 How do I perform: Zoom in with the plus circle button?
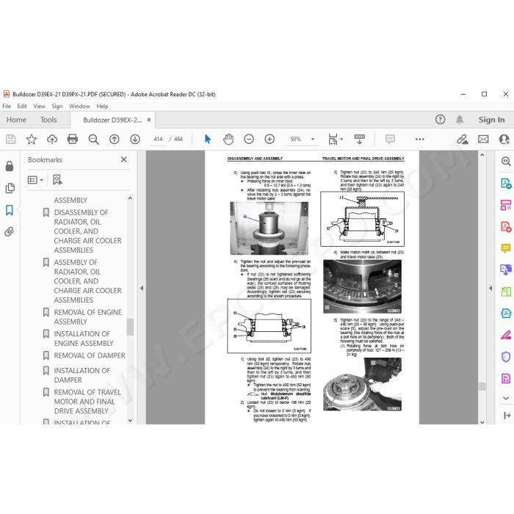coord(269,139)
